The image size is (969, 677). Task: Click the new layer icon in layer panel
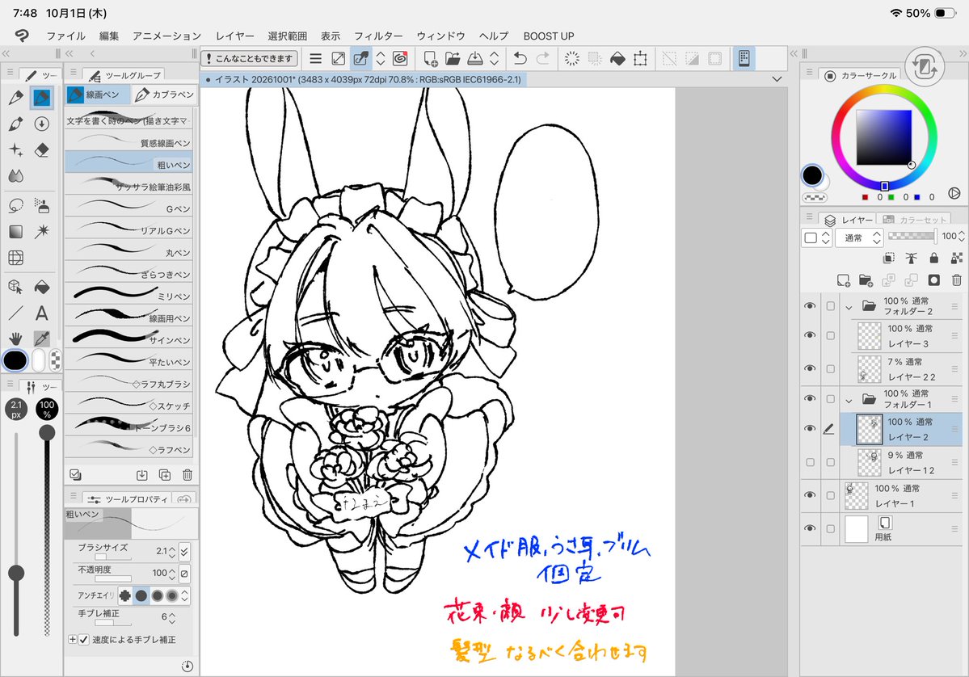click(843, 280)
